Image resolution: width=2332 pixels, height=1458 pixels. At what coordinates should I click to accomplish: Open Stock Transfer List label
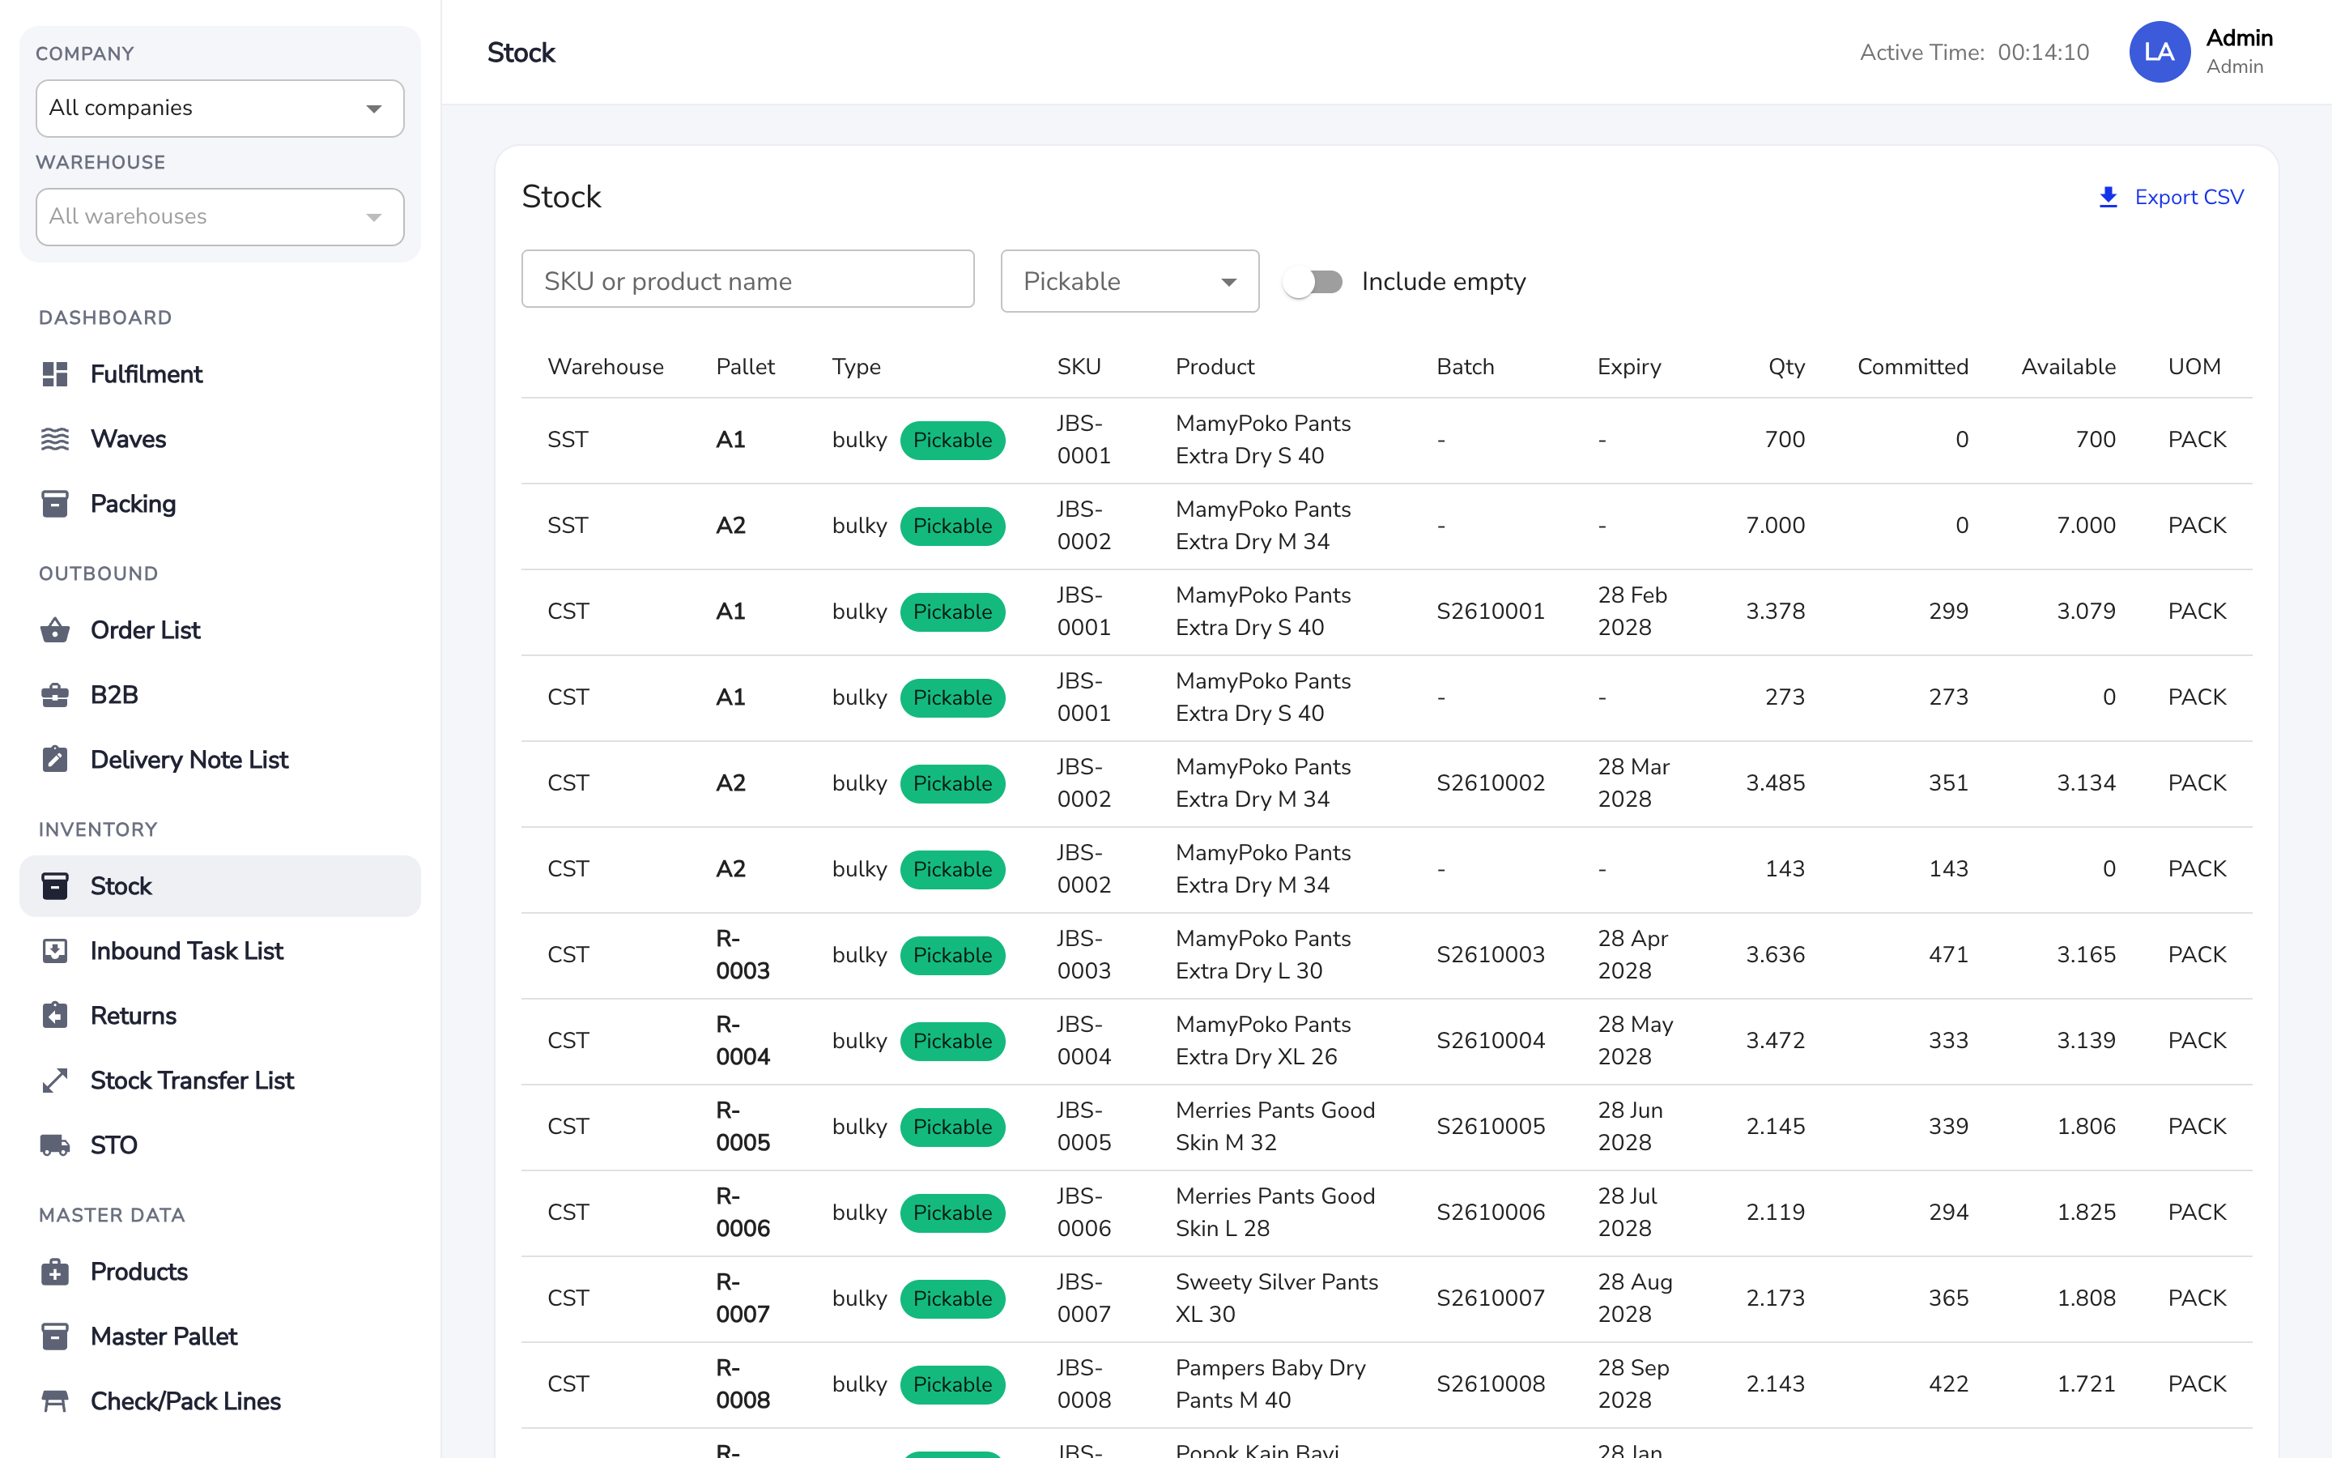coord(192,1080)
